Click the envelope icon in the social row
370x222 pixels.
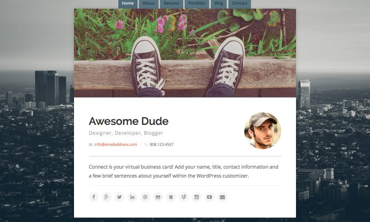[222, 197]
